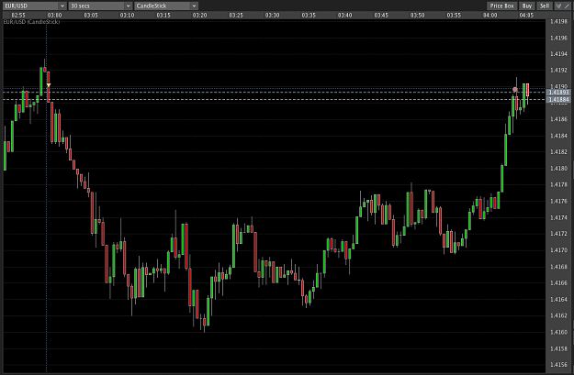This screenshot has height=375, width=574.
Task: Click the yellow order marker on the chart
Action: click(x=49, y=85)
